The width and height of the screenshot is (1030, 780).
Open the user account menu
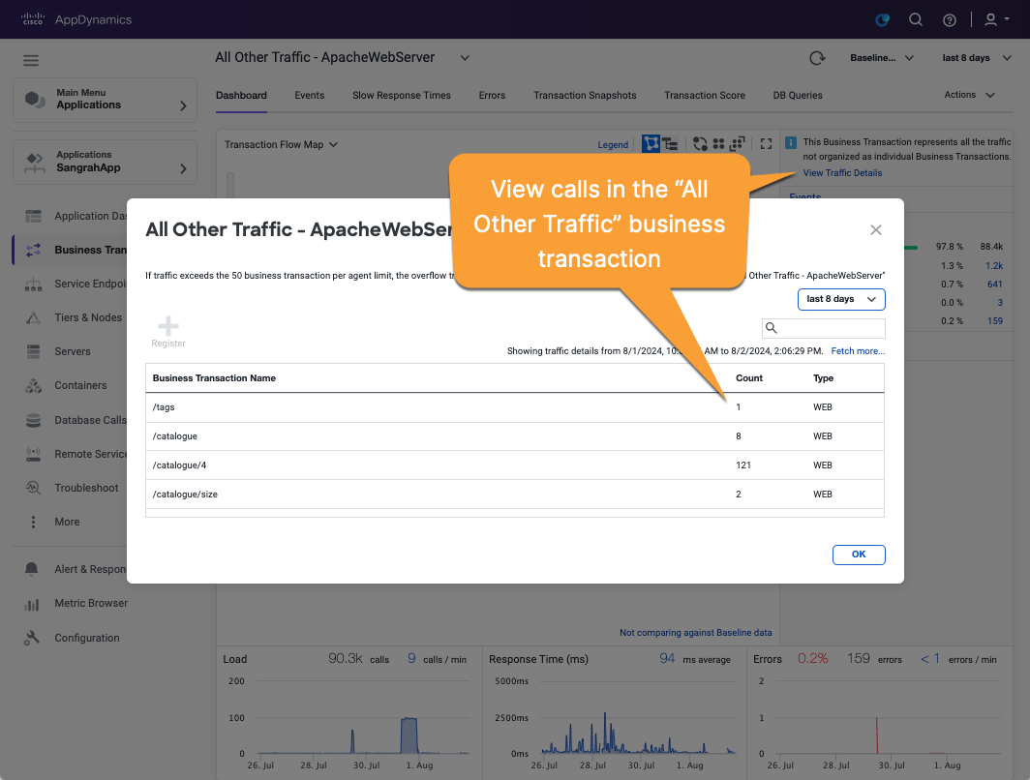coord(996,19)
